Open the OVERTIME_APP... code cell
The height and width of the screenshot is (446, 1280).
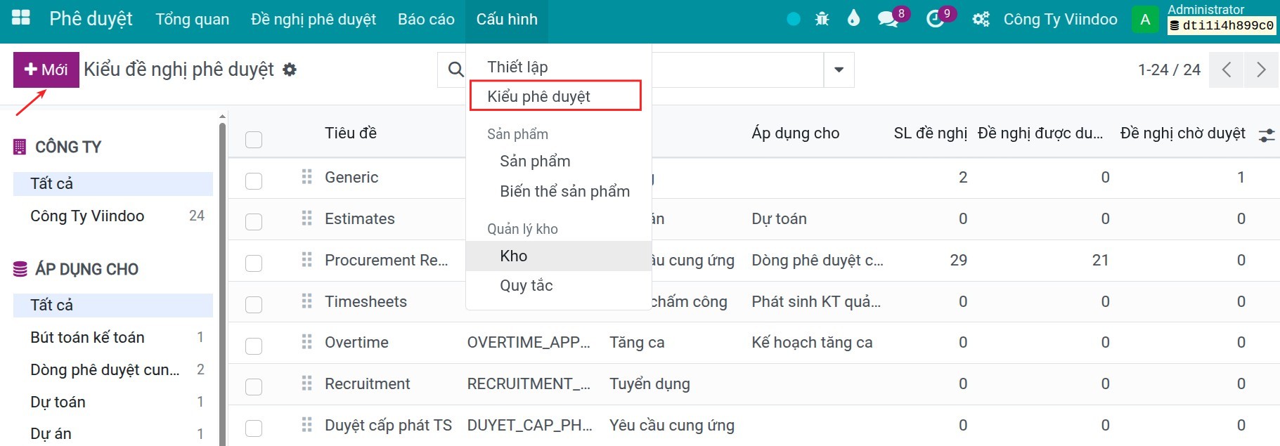529,342
